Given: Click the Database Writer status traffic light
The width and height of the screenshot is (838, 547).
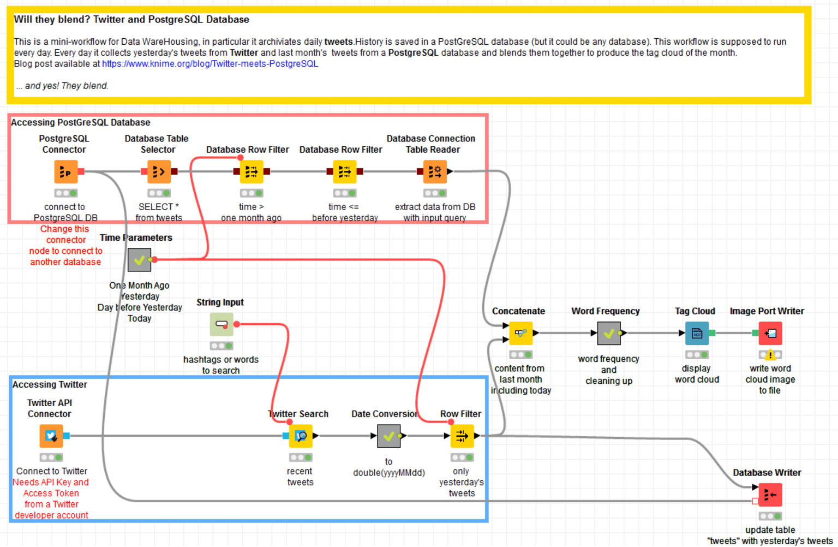Looking at the screenshot, I should tap(770, 516).
